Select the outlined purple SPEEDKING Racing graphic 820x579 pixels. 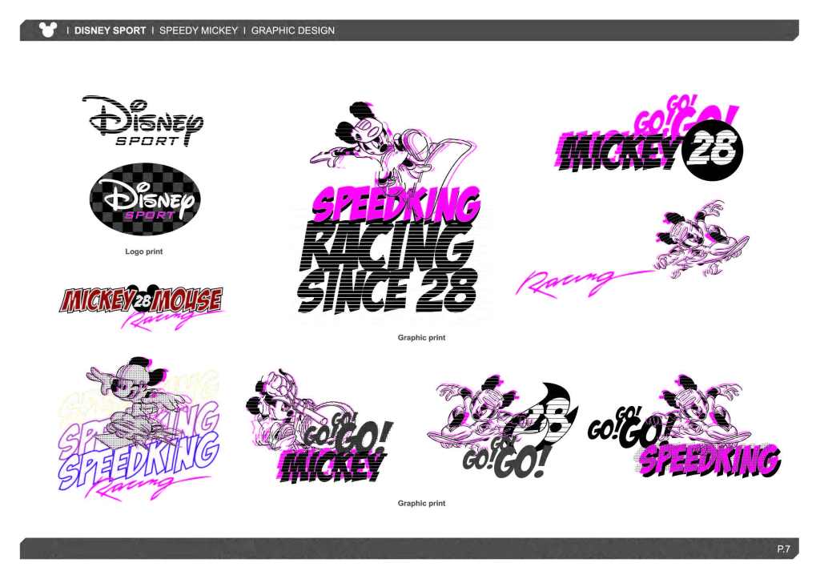pyautogui.click(x=136, y=432)
